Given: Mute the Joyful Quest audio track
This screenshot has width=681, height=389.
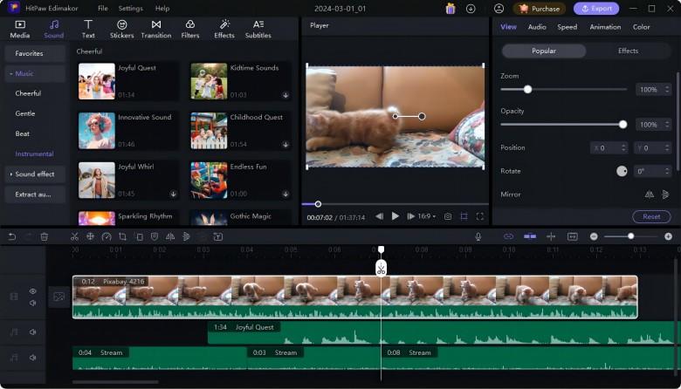Looking at the screenshot, I should [32, 331].
